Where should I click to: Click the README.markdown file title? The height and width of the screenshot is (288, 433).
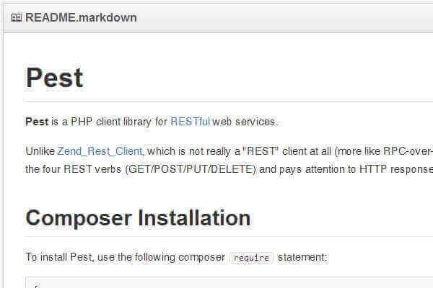(x=80, y=17)
